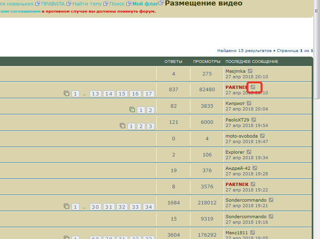The height and width of the screenshot is (239, 320).
Task: Go to page 17 of topic
Action: (148, 94)
